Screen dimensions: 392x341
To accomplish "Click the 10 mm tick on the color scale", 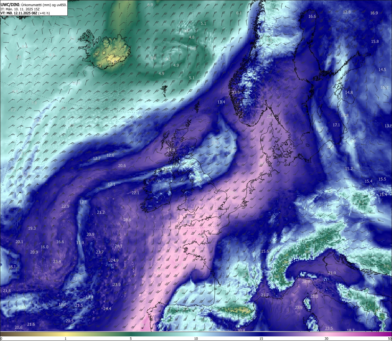I will pos(196,339).
